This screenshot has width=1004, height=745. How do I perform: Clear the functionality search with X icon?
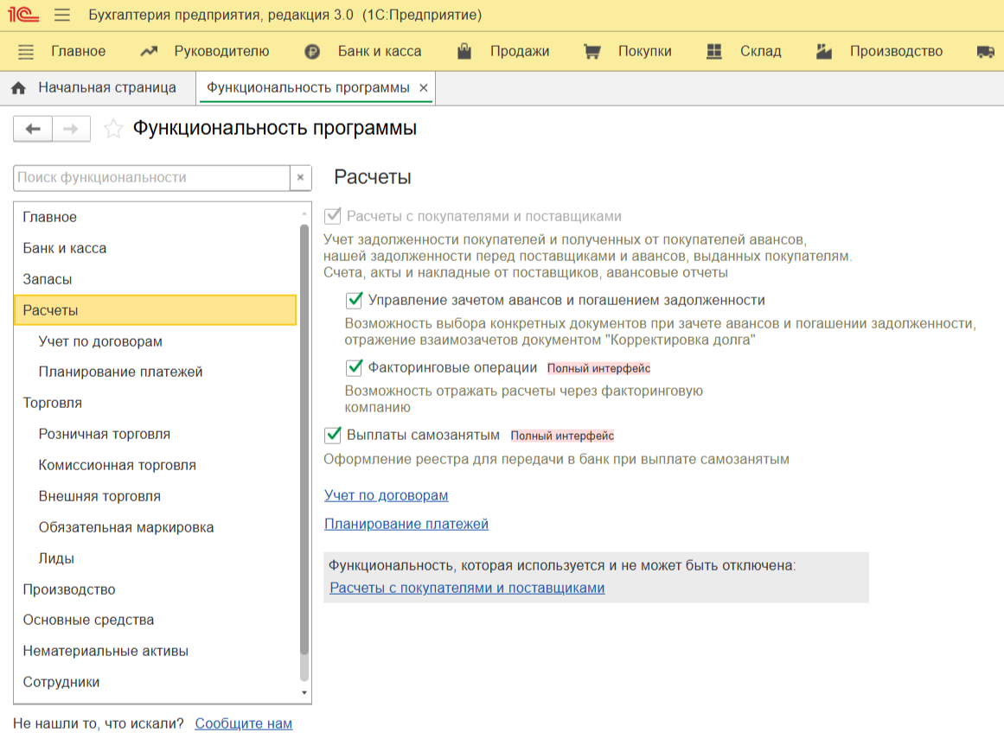coord(300,178)
